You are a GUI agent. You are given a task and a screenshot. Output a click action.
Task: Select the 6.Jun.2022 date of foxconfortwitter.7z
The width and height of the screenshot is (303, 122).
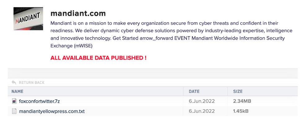202,101
